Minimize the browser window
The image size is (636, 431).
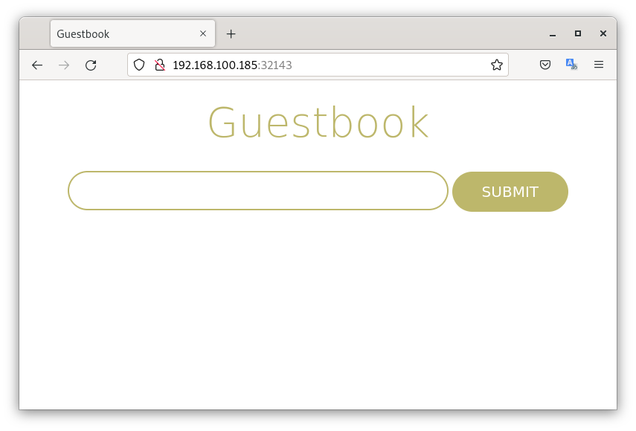click(553, 34)
